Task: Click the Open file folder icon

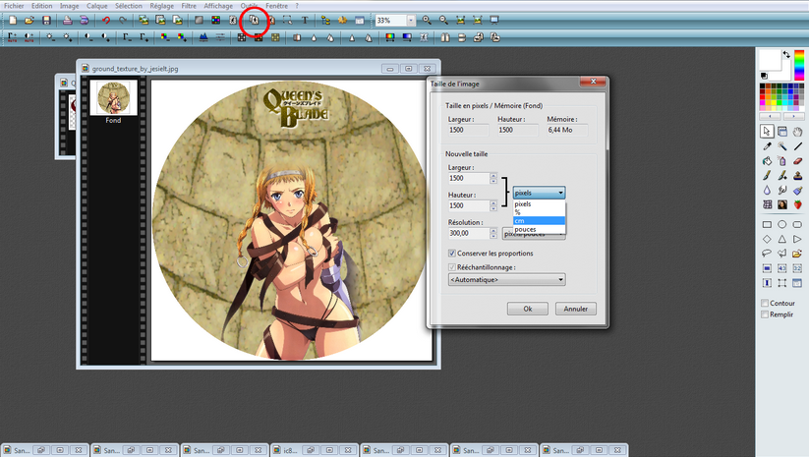Action: pyautogui.click(x=29, y=20)
